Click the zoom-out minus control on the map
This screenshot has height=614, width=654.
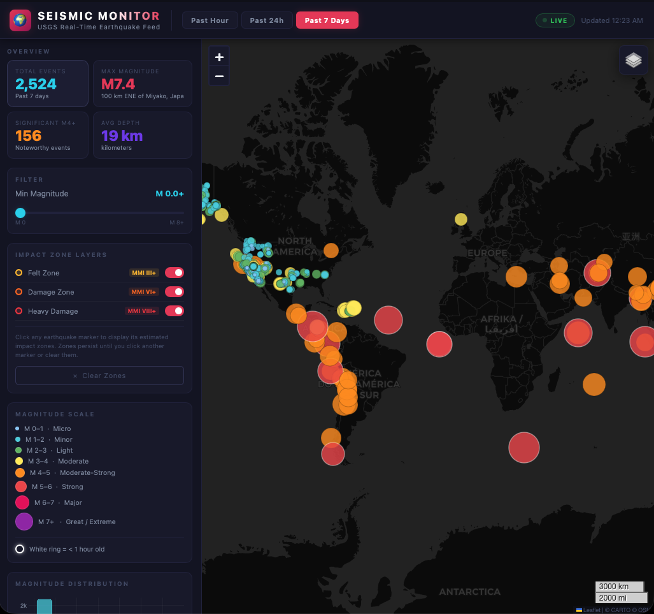pyautogui.click(x=219, y=75)
